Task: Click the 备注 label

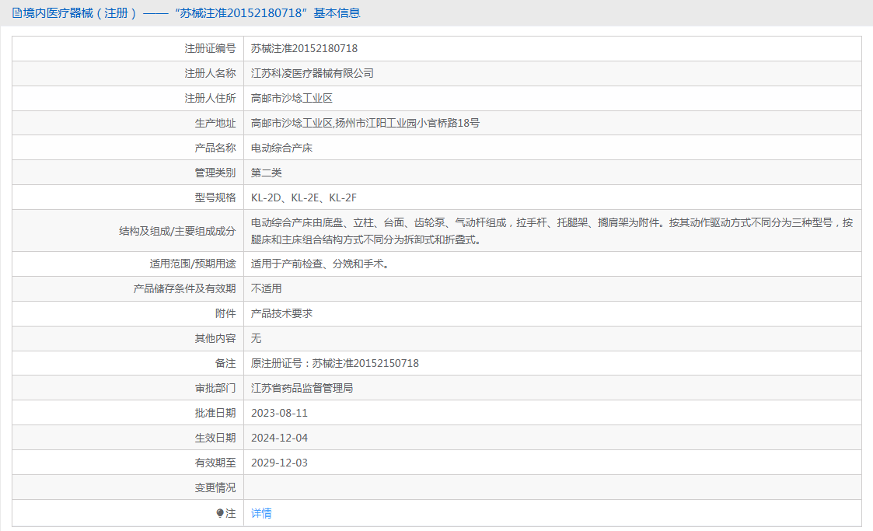Action: coord(225,364)
